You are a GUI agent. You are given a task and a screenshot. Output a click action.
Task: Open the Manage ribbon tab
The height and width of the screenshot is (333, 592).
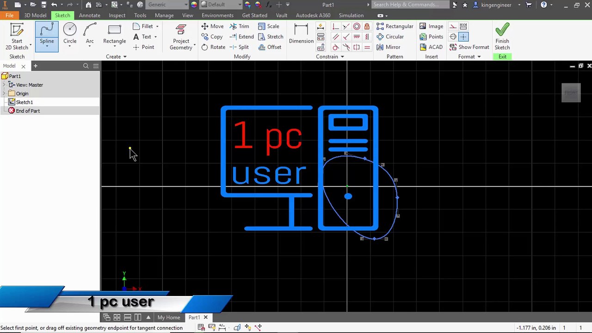pyautogui.click(x=164, y=15)
